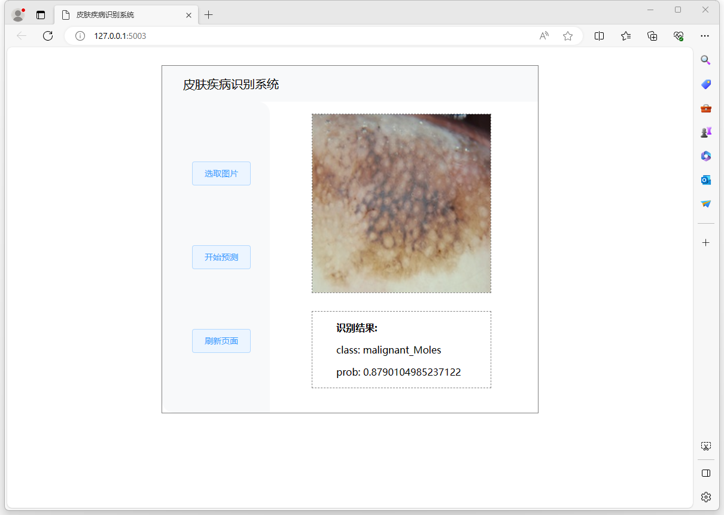The height and width of the screenshot is (515, 724).
Task: Go back with the back arrow
Action: pyautogui.click(x=22, y=36)
